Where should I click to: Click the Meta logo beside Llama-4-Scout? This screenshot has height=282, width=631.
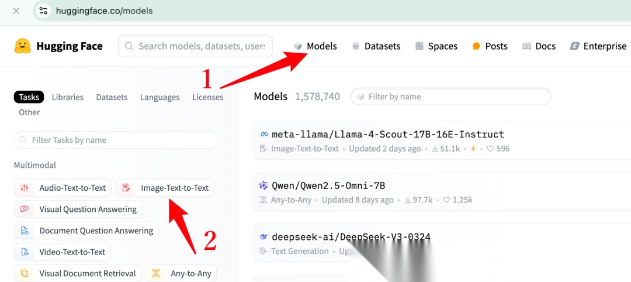[264, 134]
